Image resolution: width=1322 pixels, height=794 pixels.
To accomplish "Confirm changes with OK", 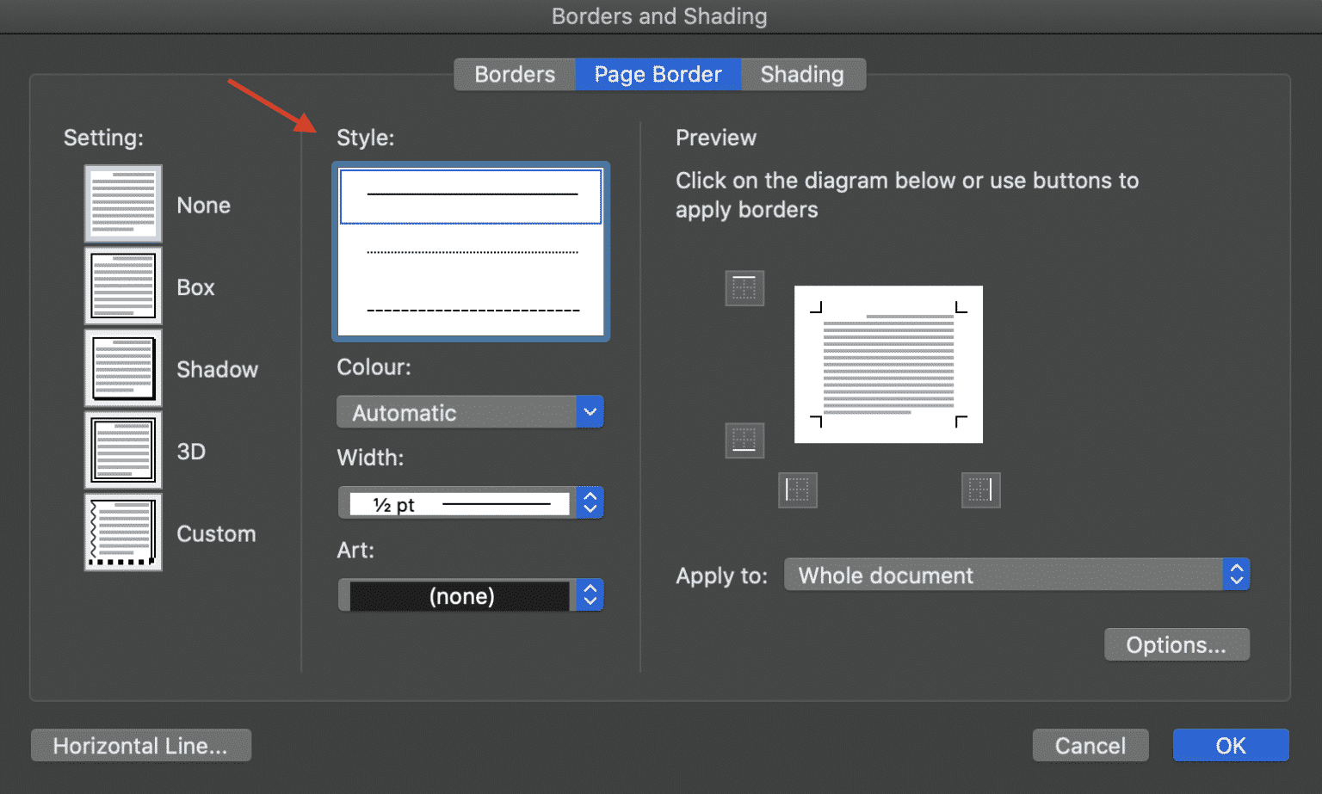I will coord(1230,745).
